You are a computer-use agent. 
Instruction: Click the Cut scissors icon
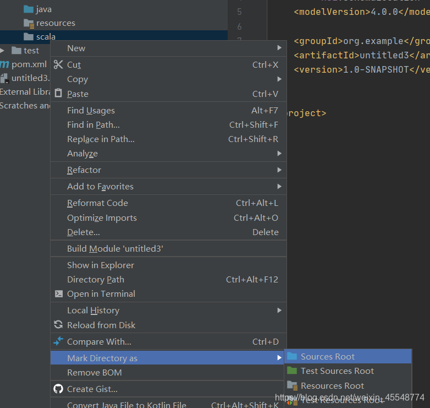coord(58,64)
